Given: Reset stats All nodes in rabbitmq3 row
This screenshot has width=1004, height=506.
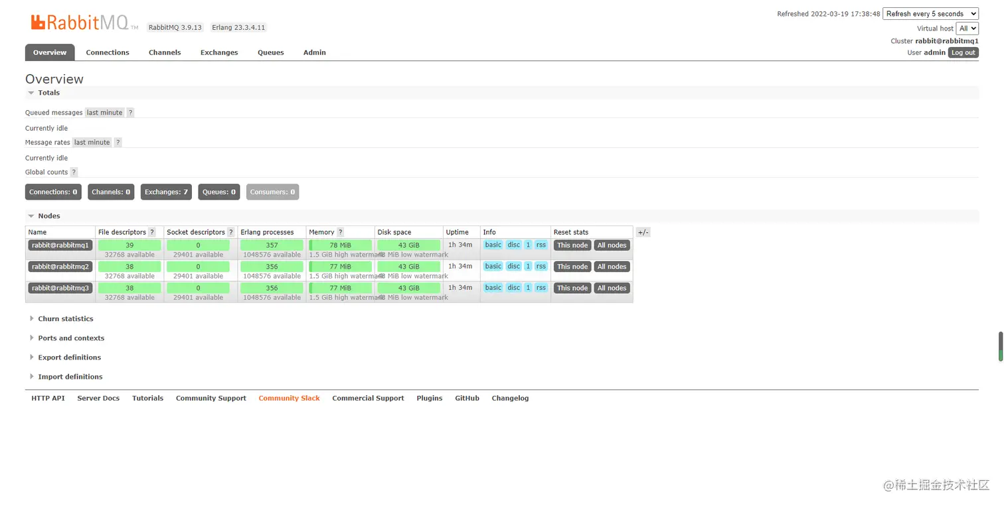Looking at the screenshot, I should (612, 288).
